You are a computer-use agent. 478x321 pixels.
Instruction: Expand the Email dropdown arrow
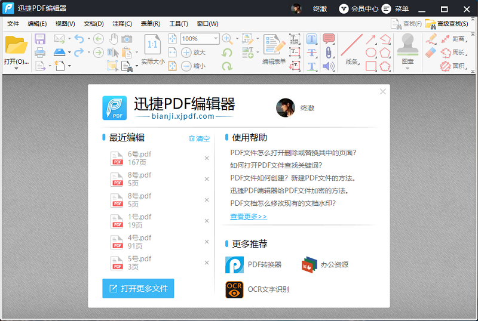tap(69, 39)
